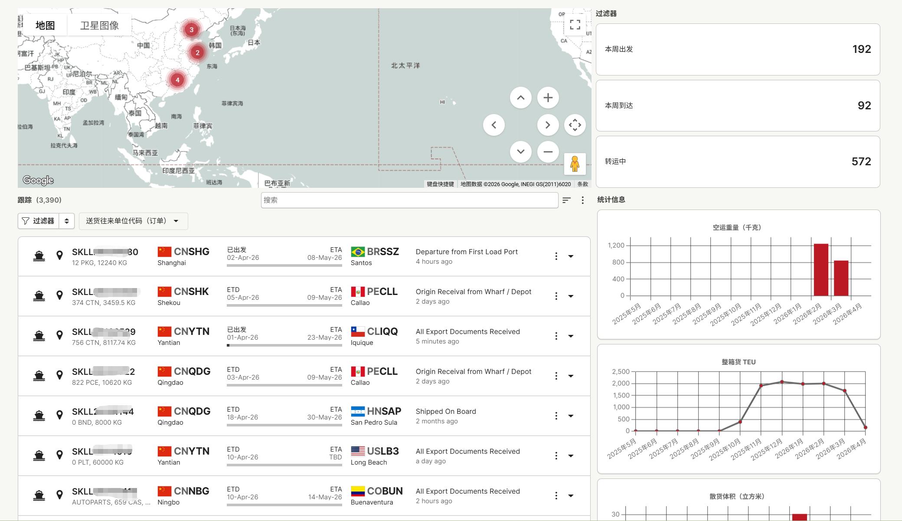The width and height of the screenshot is (902, 521).
Task: Zoom in on the map
Action: pyautogui.click(x=548, y=98)
